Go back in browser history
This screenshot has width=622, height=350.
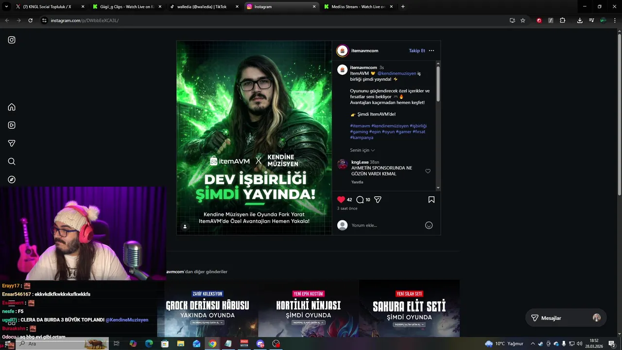click(x=7, y=20)
